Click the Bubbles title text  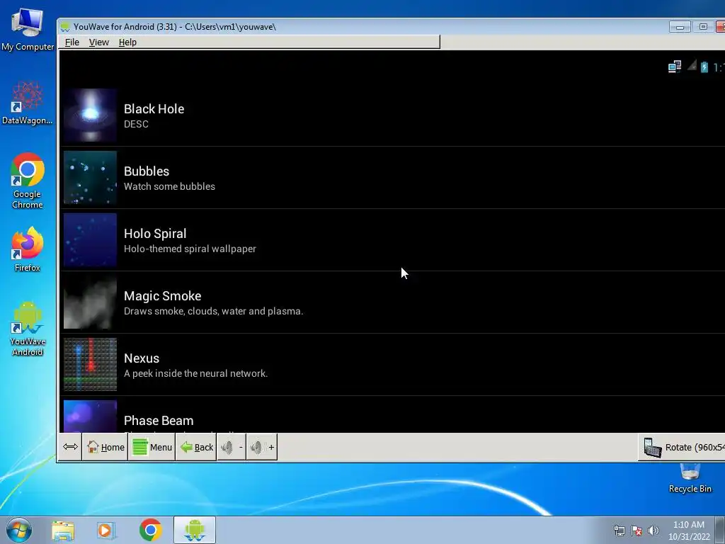coord(147,171)
